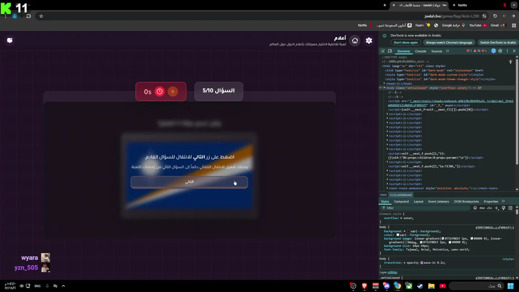Open Windows Start button on taskbar
The width and height of the screenshot is (519, 292).
coord(510,286)
